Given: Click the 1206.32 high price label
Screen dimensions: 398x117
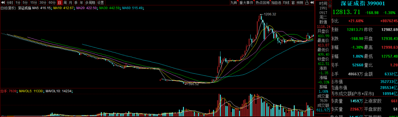Looking at the screenshot, I should [270, 14].
